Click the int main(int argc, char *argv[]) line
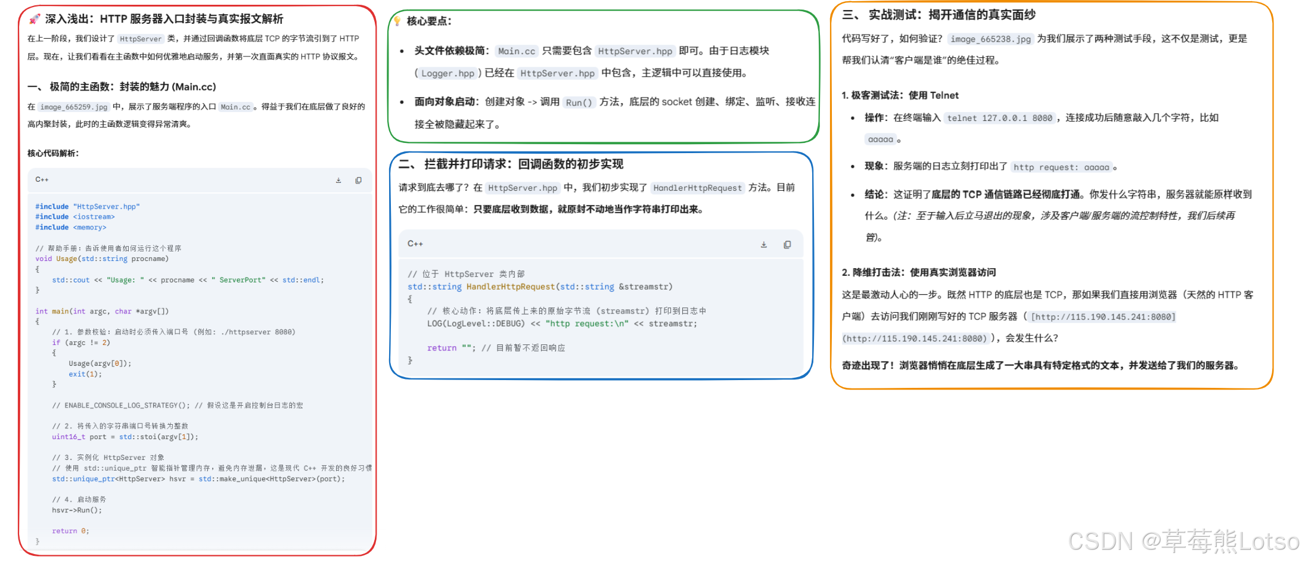The width and height of the screenshot is (1302, 563). [102, 311]
